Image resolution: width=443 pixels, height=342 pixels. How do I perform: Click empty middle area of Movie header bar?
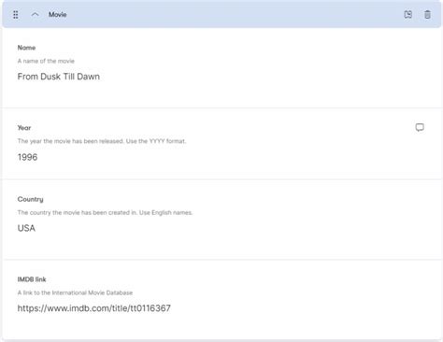click(234, 15)
